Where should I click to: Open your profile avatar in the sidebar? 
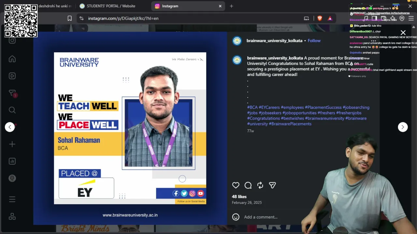12,178
